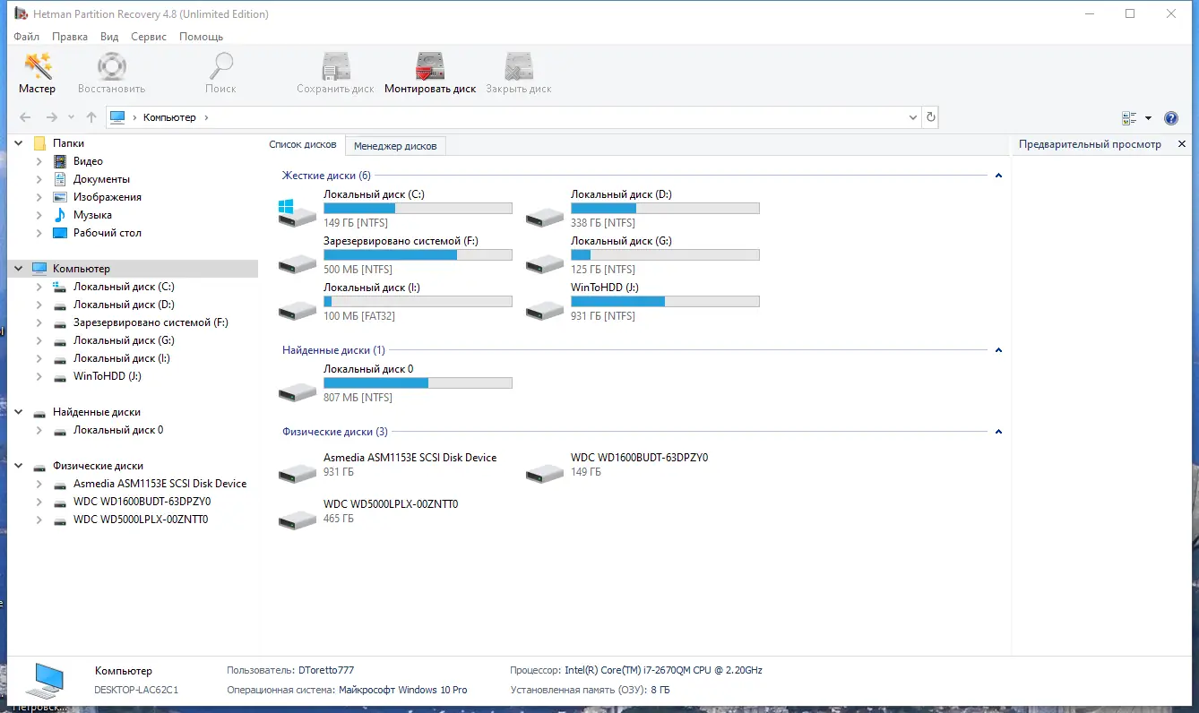Screen dimensions: 1199x713
Task: Open the help question mark icon
Action: [1170, 118]
